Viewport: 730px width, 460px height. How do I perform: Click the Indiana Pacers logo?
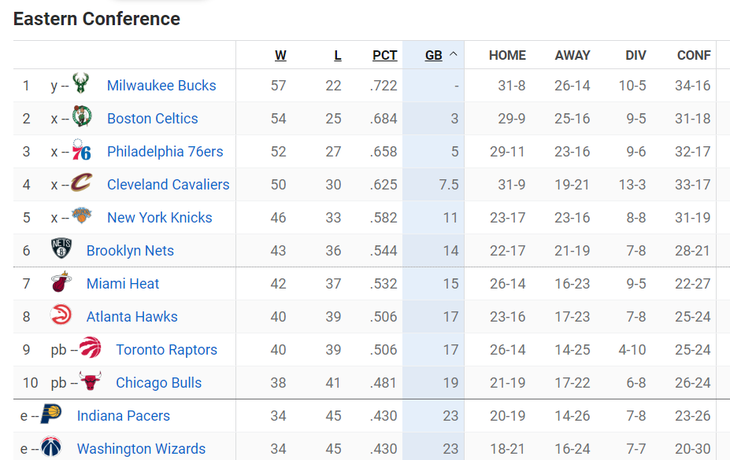[x=51, y=415]
